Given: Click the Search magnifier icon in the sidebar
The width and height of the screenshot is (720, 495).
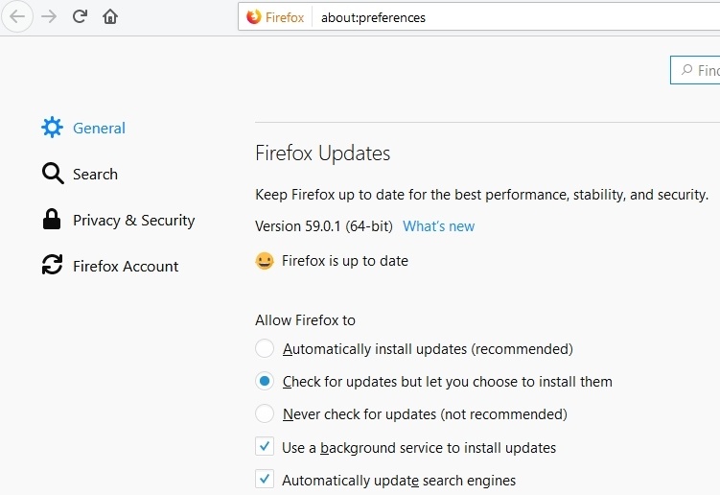Looking at the screenshot, I should pyautogui.click(x=52, y=174).
